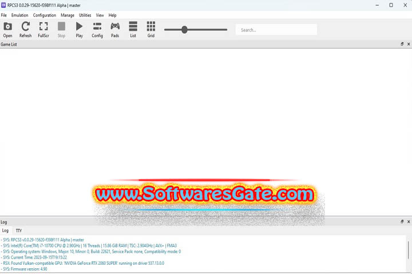
Task: Click the icon size slider handle
Action: pos(184,30)
